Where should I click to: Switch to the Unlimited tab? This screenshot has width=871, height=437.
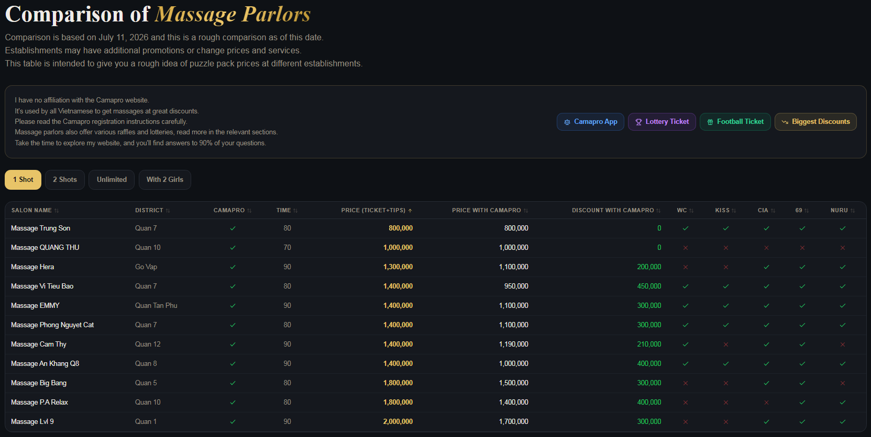(112, 180)
